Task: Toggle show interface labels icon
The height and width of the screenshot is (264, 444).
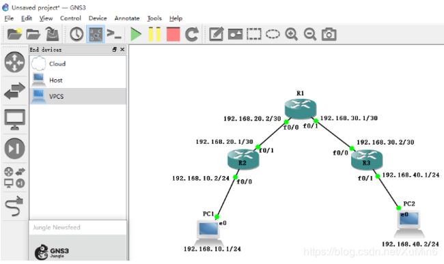Action: (x=96, y=34)
